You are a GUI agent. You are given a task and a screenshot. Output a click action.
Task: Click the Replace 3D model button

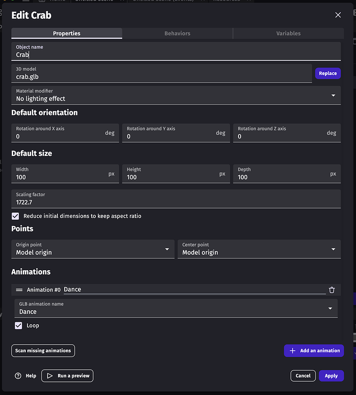pos(328,73)
